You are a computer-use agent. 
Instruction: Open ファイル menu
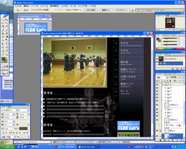click(x=18, y=6)
